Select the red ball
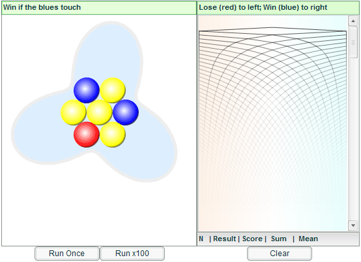This screenshot has width=361, height=262. tap(86, 135)
